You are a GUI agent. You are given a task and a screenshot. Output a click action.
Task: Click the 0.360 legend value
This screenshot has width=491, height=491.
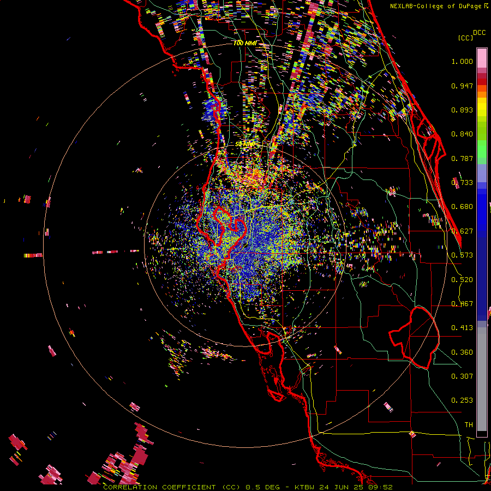coord(462,352)
